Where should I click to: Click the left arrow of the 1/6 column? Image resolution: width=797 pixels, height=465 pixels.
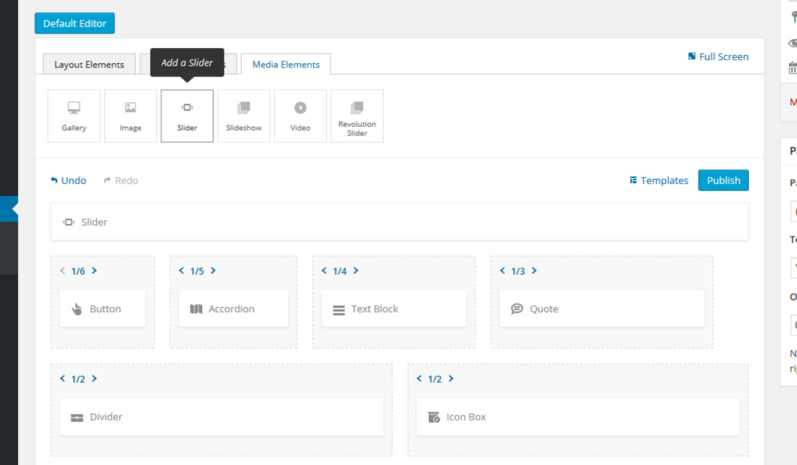point(62,270)
